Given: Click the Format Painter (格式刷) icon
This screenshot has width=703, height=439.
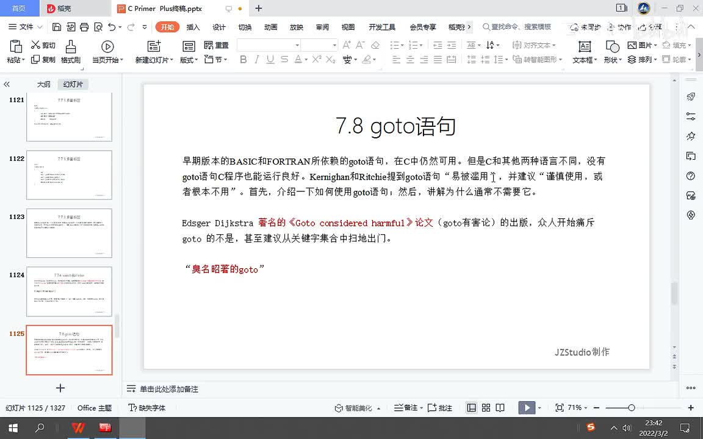Looking at the screenshot, I should click(71, 46).
